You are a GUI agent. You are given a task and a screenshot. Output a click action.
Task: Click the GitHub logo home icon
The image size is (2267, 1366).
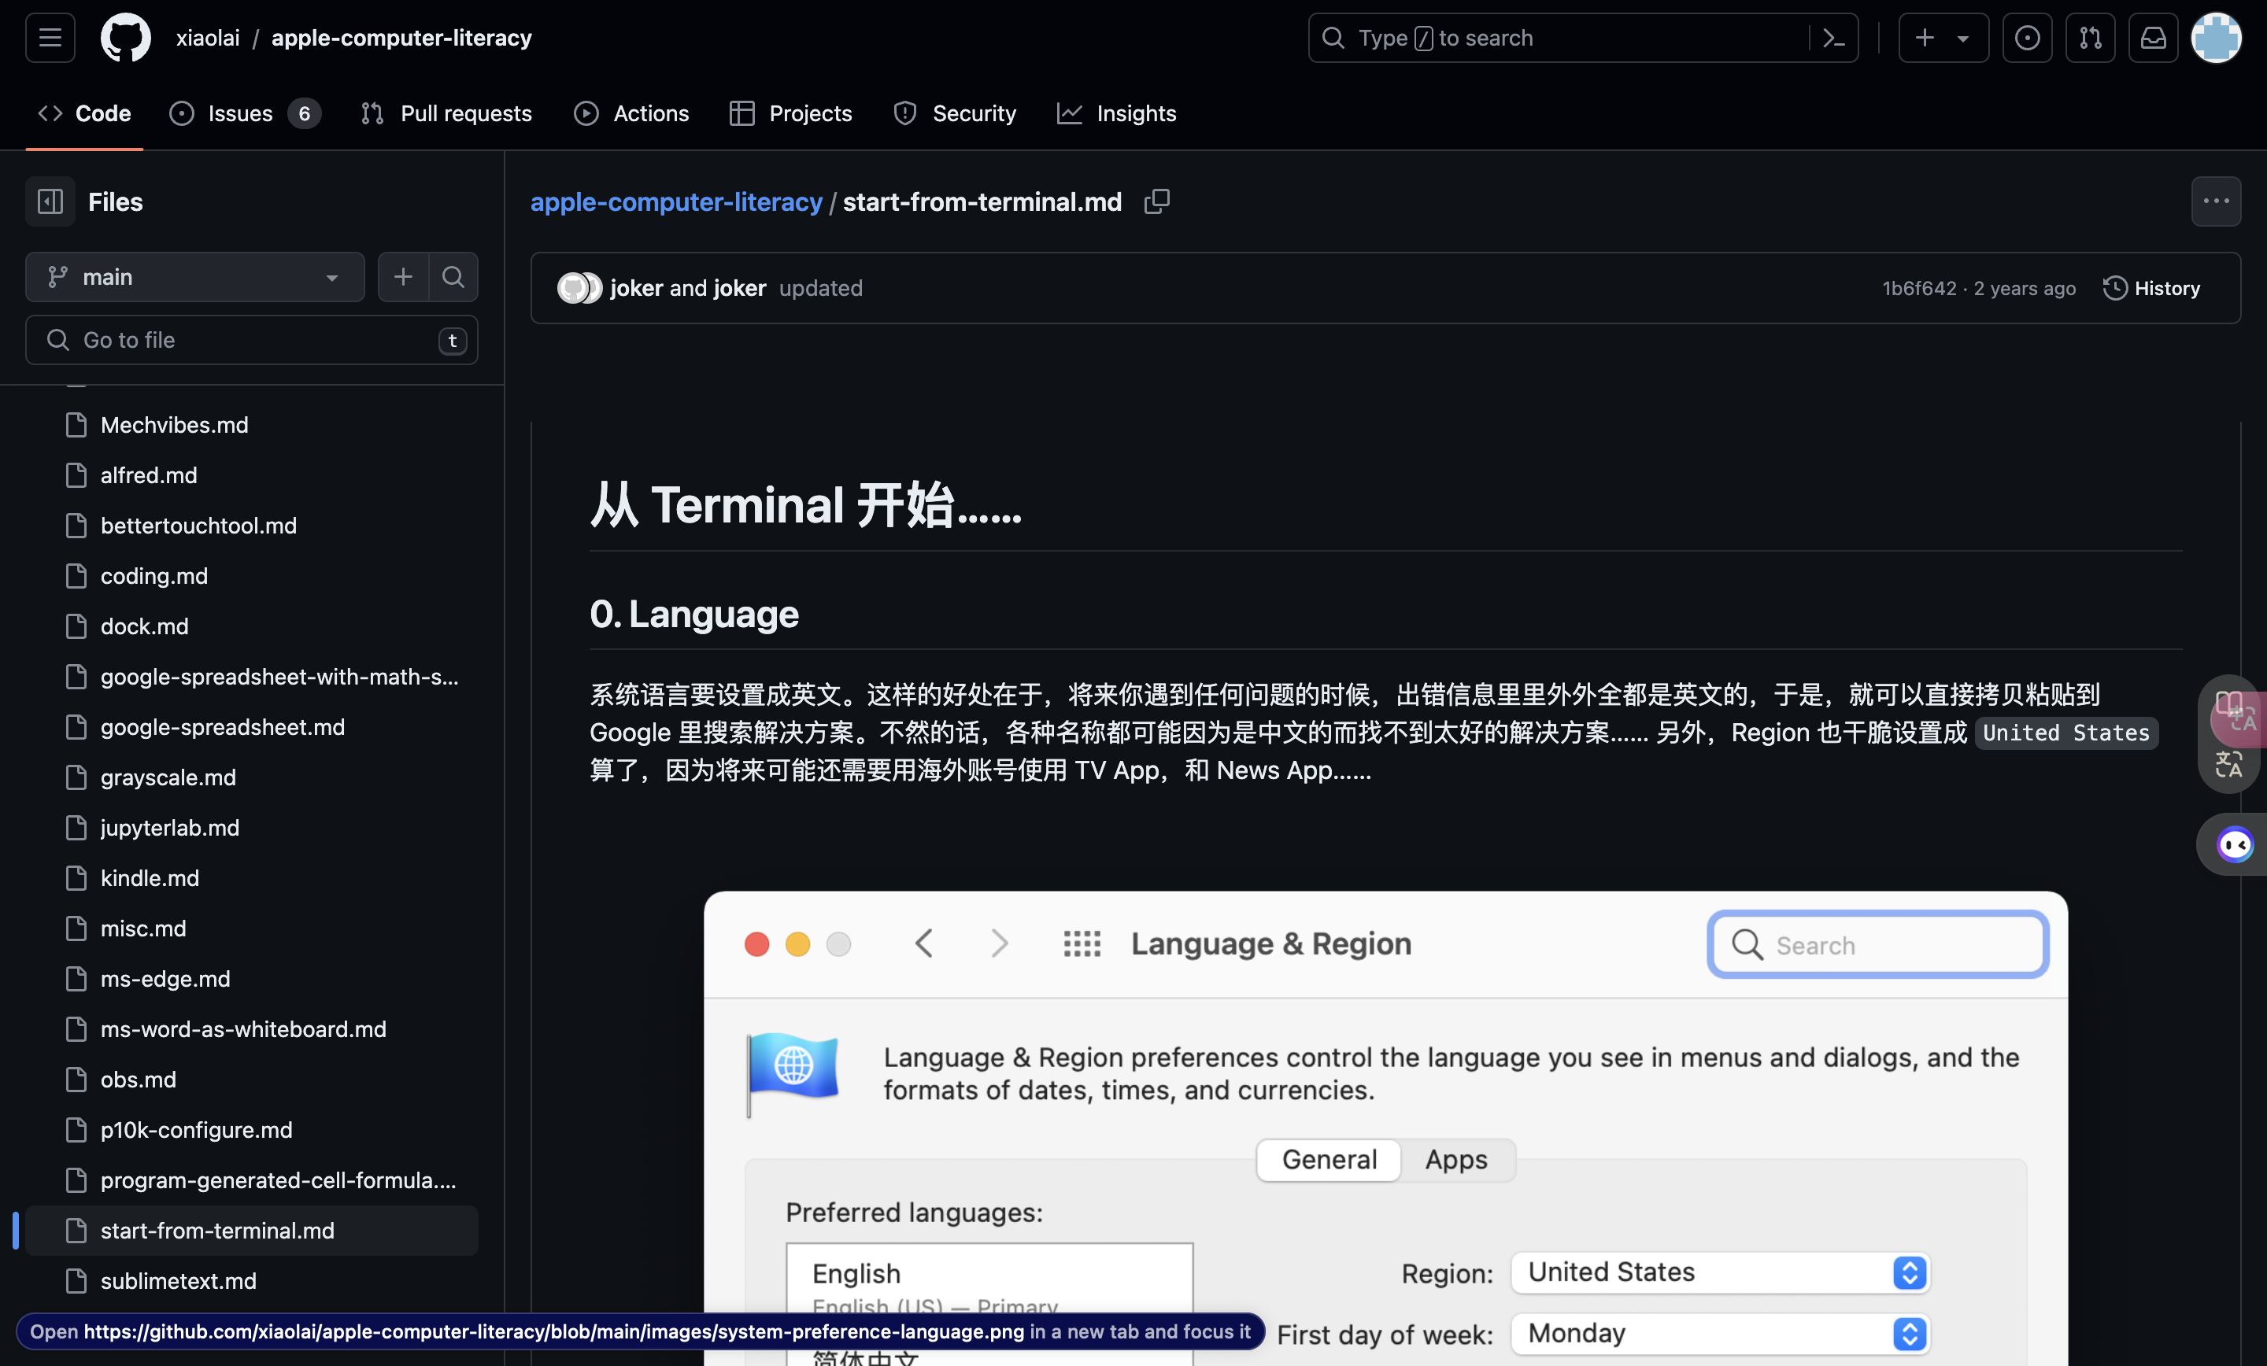pos(125,38)
